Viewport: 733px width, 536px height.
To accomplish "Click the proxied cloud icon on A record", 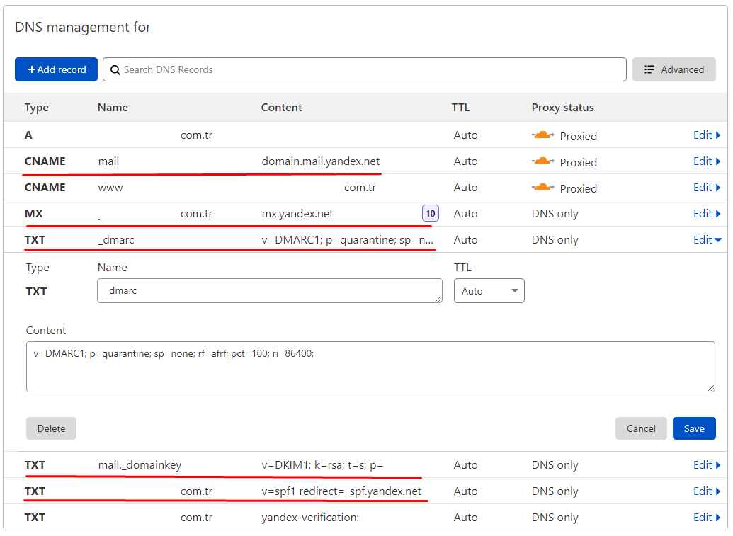I will pyautogui.click(x=542, y=135).
